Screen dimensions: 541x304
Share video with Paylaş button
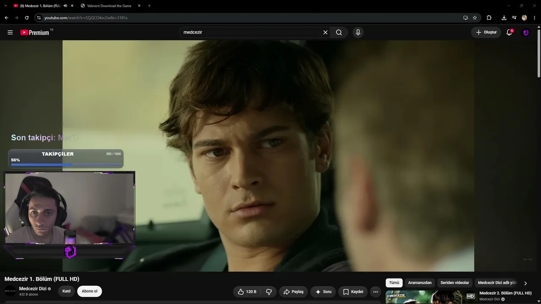293,292
